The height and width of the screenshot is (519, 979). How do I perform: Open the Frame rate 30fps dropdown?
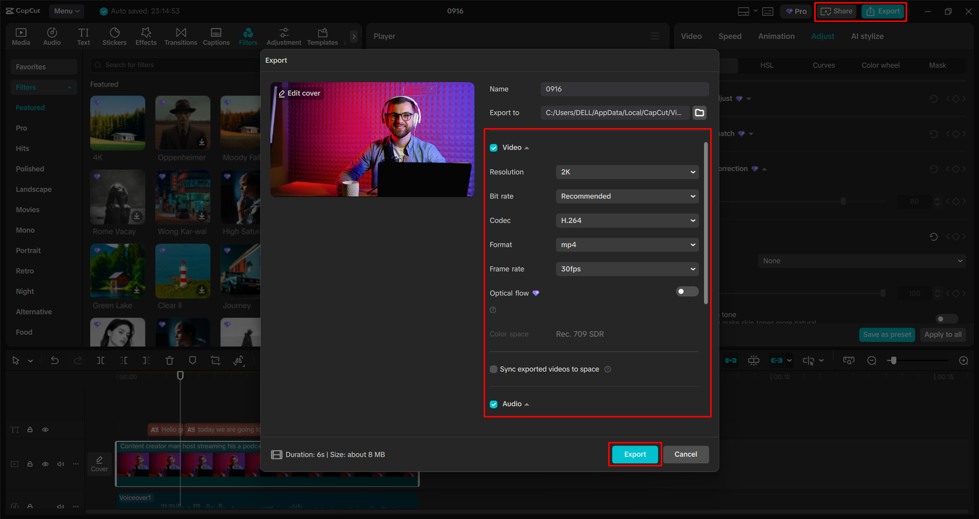pyautogui.click(x=626, y=269)
